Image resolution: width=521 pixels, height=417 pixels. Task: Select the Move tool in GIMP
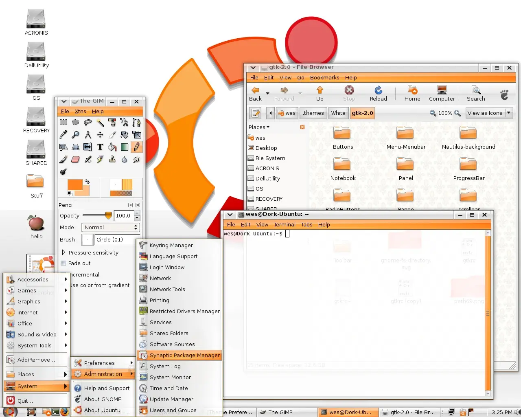(100, 134)
